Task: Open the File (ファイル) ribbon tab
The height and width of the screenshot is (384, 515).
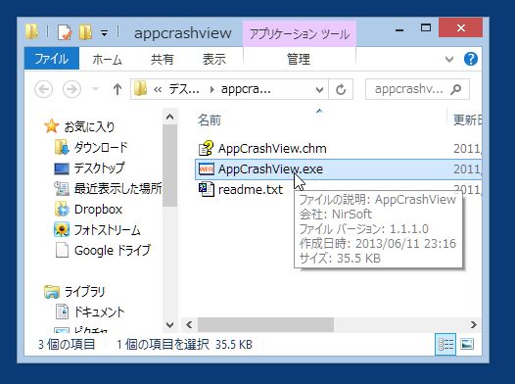Action: tap(52, 59)
